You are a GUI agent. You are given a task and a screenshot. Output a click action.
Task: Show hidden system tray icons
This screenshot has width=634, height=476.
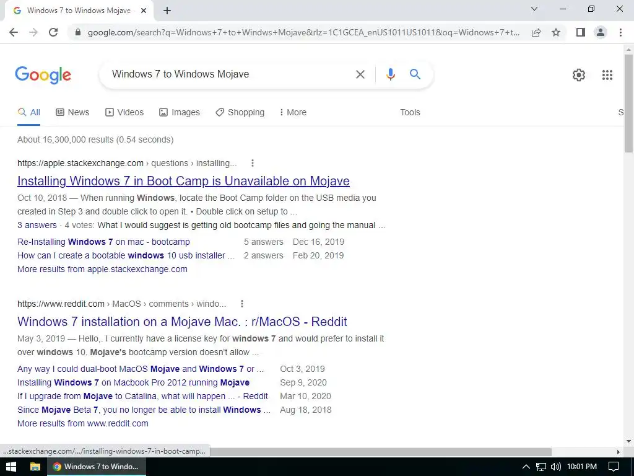(x=526, y=467)
